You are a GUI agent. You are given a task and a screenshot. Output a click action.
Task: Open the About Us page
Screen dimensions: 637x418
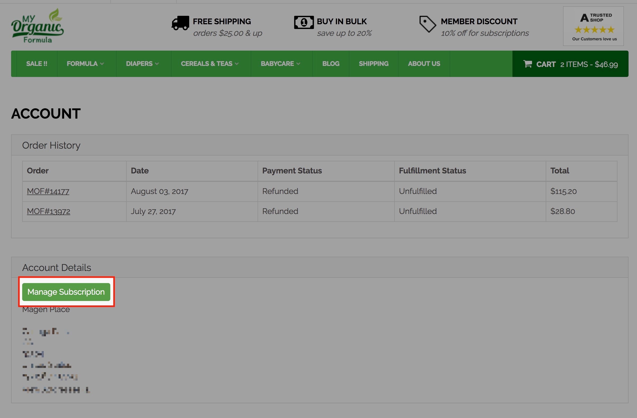click(x=424, y=64)
